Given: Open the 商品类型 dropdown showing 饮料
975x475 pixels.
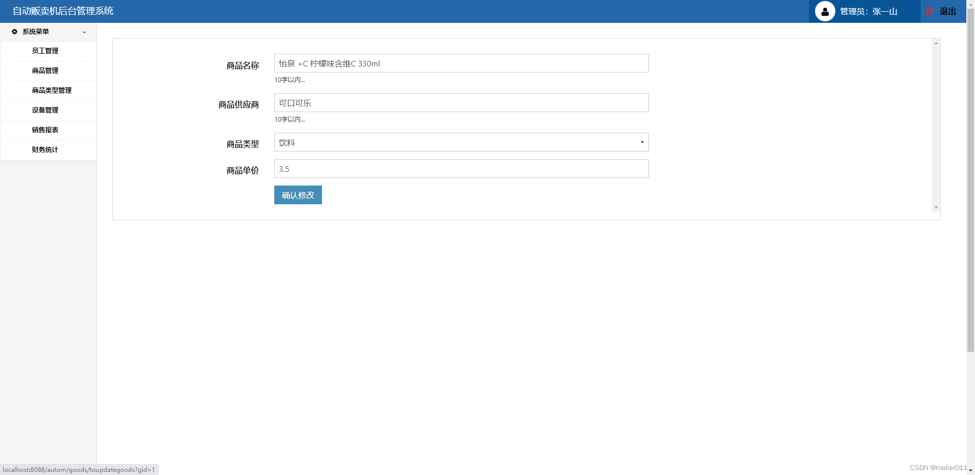Looking at the screenshot, I should [461, 142].
